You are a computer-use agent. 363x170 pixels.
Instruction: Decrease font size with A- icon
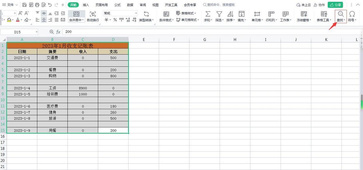pyautogui.click(x=27, y=13)
